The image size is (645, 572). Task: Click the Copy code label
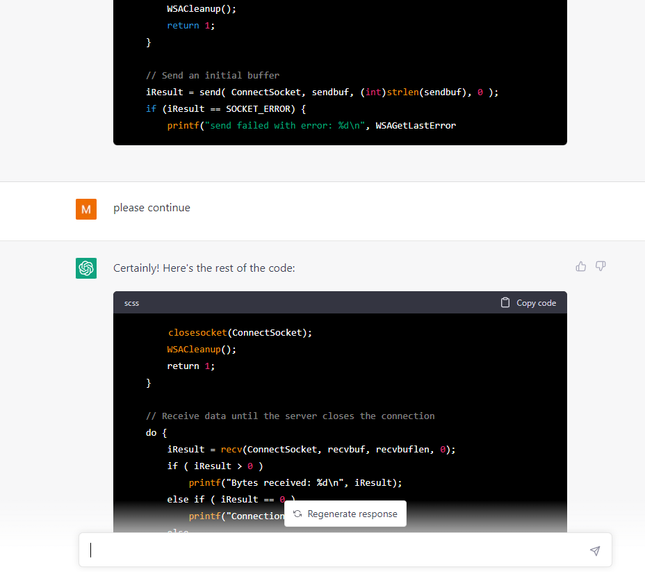pos(536,303)
